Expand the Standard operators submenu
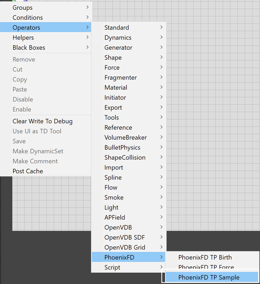This screenshot has height=284, width=260. point(129,28)
